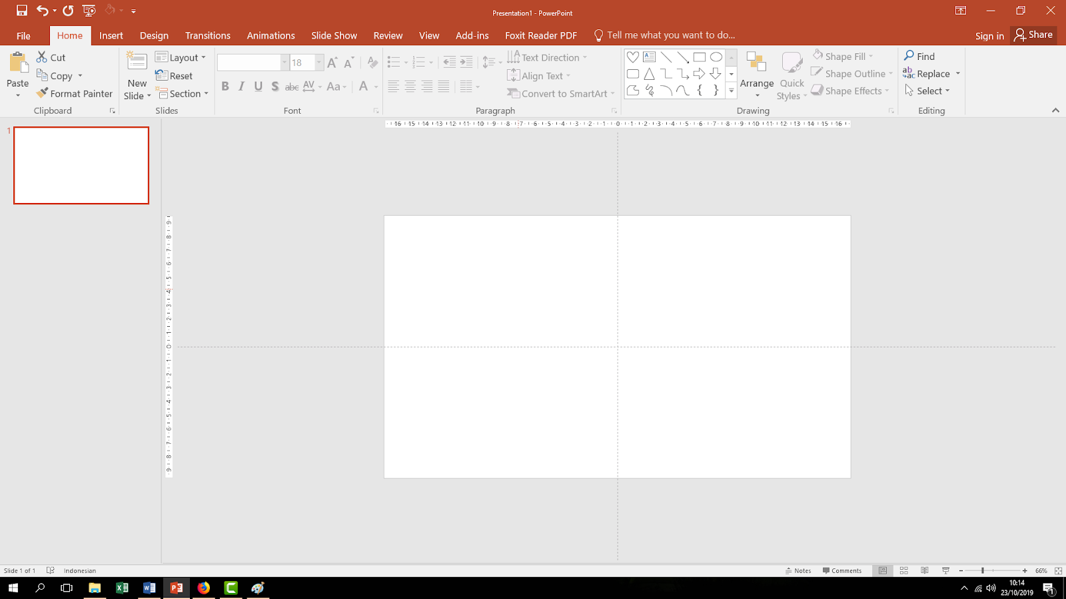Select slide 1 thumbnail in sidebar
The width and height of the screenshot is (1066, 599).
(81, 165)
